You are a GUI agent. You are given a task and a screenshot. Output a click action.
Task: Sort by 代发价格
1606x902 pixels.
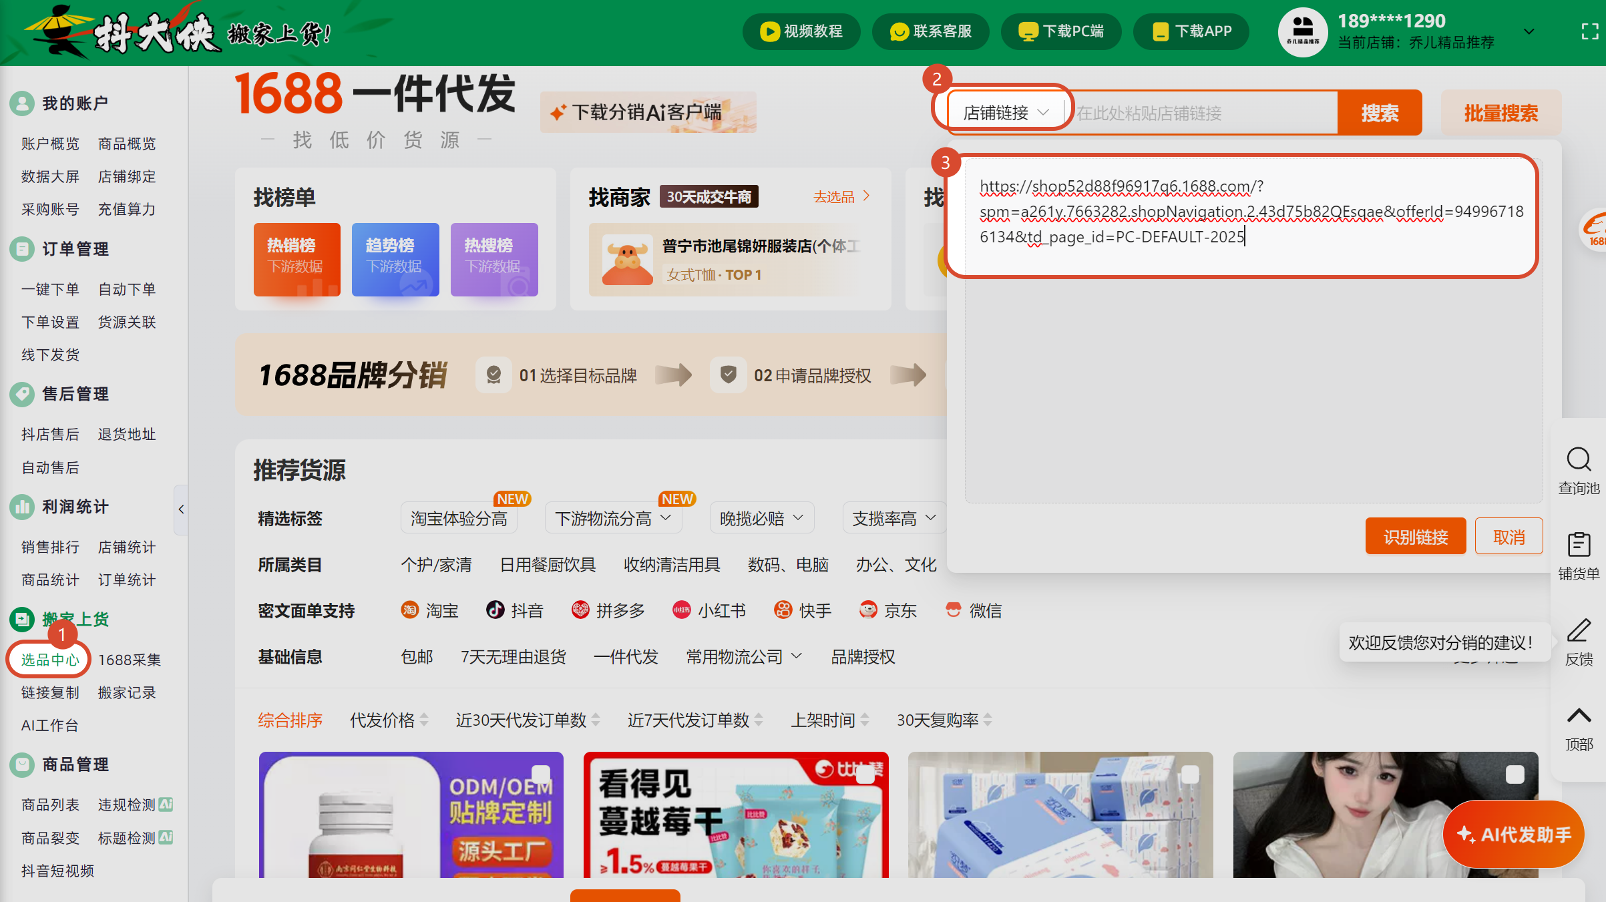389,720
